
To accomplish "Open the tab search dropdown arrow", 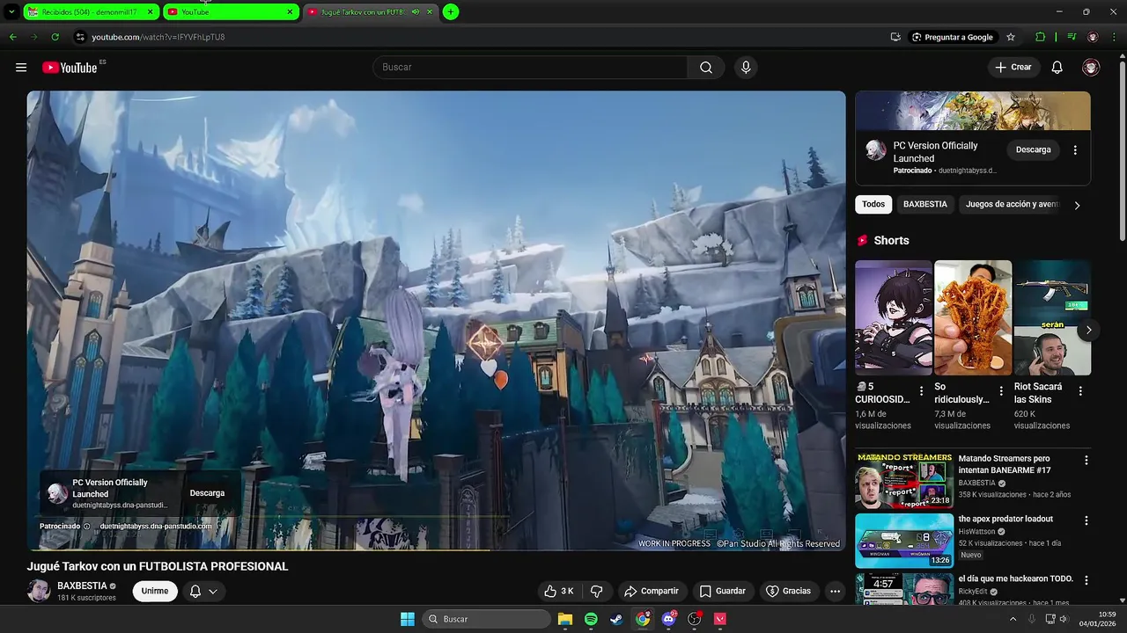I will point(11,12).
